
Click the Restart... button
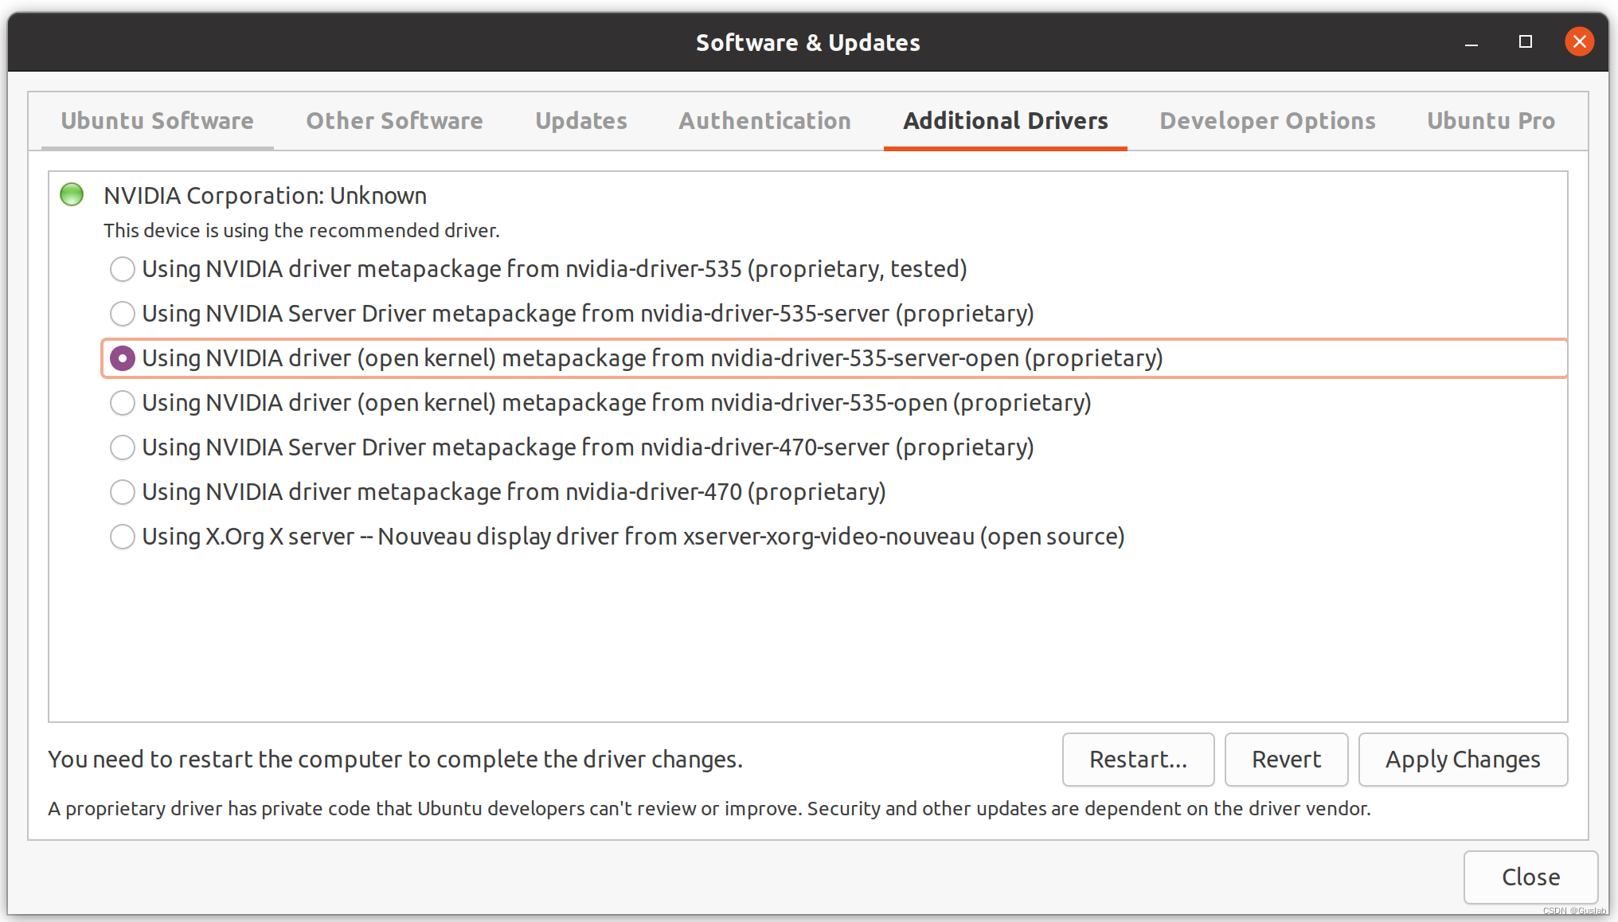pyautogui.click(x=1137, y=760)
